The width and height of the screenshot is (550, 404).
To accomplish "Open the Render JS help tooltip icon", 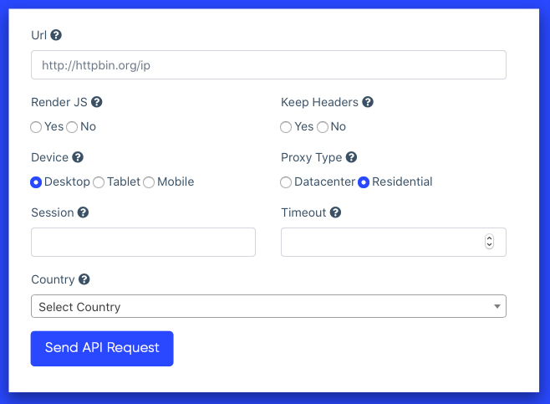I will 96,102.
